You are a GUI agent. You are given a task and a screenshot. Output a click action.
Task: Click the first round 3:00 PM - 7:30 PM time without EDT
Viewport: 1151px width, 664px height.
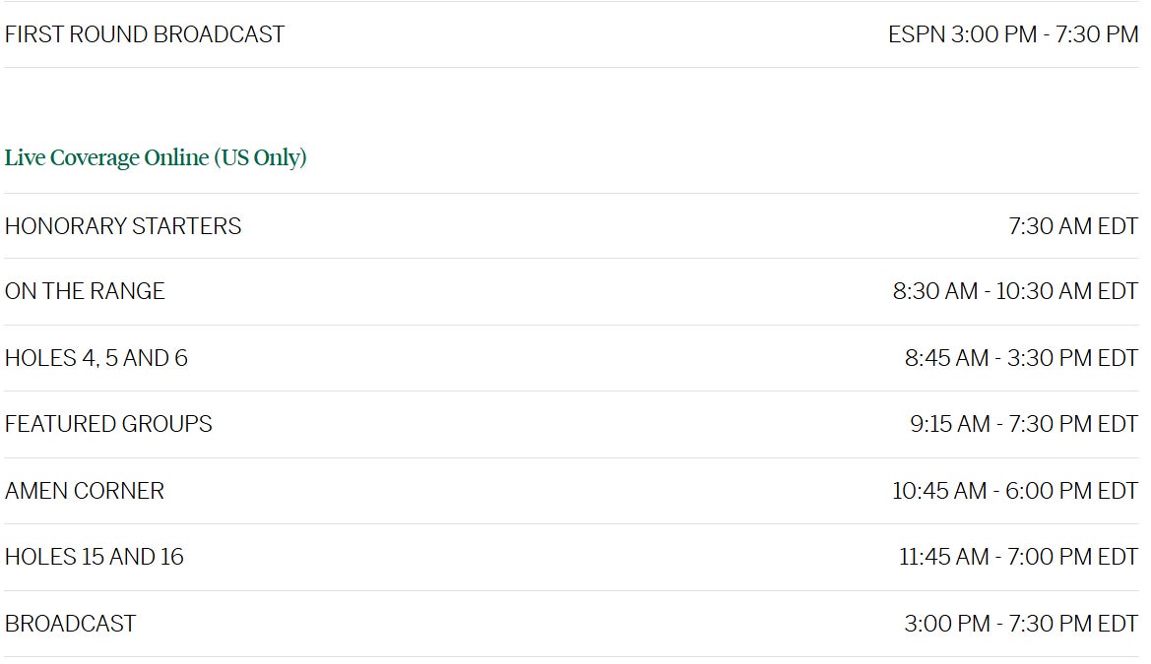(x=1045, y=34)
